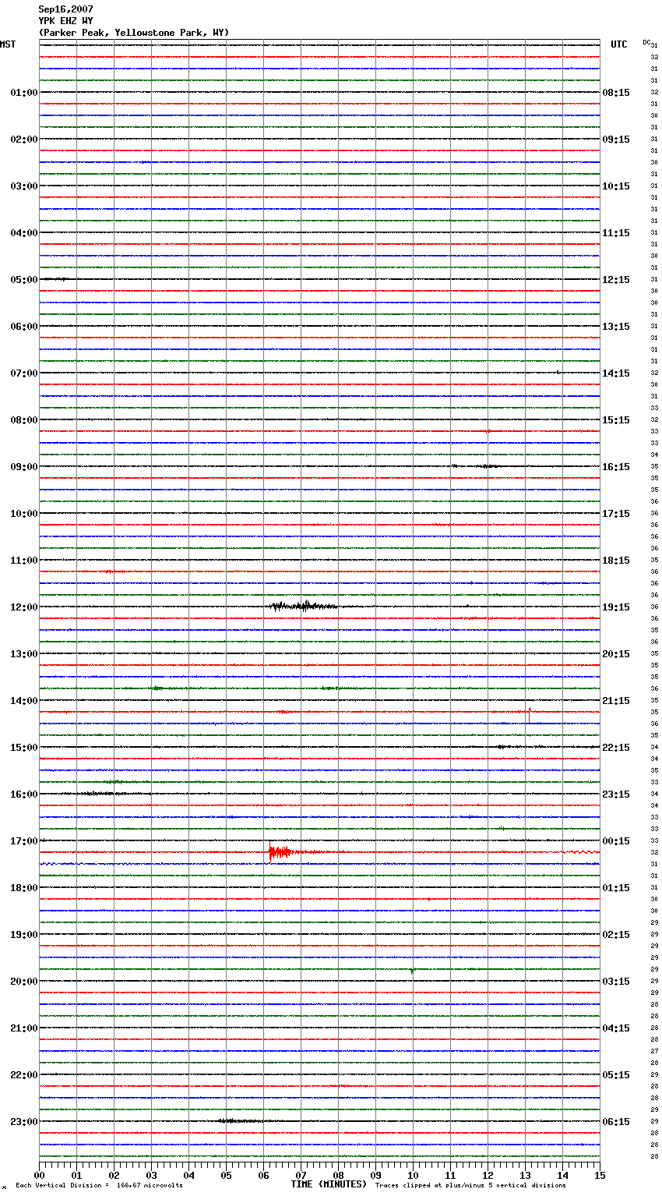662x1196 pixels.
Task: Select the "01:00" MST hour label
Action: click(x=24, y=93)
